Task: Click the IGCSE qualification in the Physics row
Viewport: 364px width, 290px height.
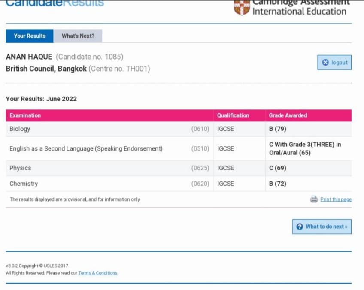Action: pos(225,168)
